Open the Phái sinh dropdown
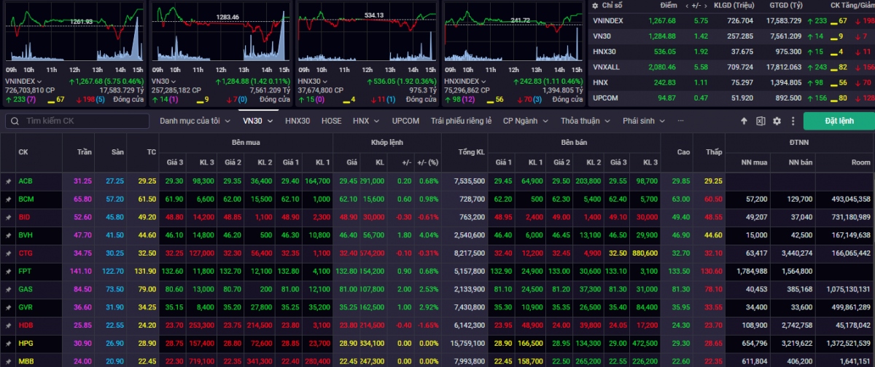875x367 pixels. 645,121
